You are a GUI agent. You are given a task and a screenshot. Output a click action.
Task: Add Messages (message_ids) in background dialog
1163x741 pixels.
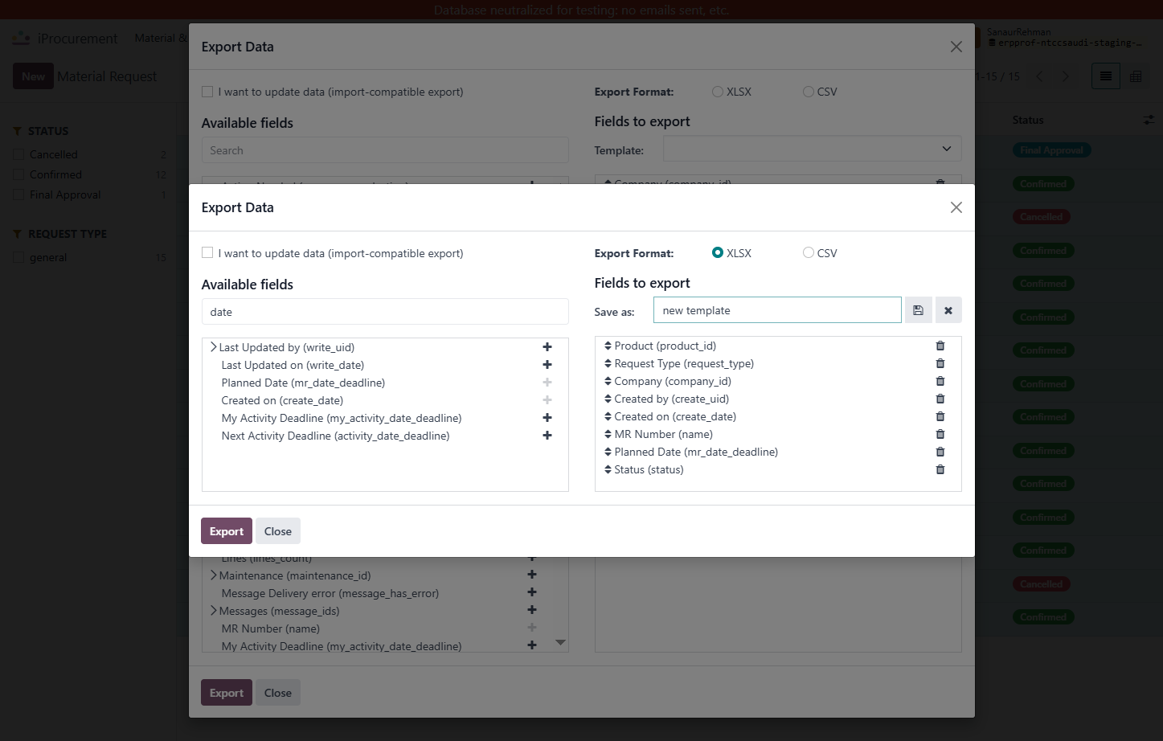click(532, 610)
